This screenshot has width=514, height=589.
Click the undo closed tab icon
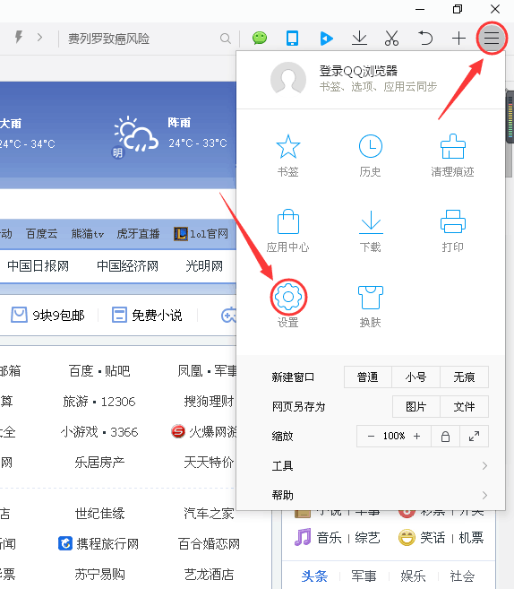pyautogui.click(x=425, y=38)
